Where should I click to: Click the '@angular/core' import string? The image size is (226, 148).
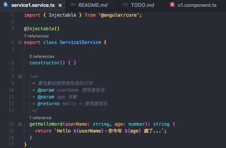click(x=119, y=15)
